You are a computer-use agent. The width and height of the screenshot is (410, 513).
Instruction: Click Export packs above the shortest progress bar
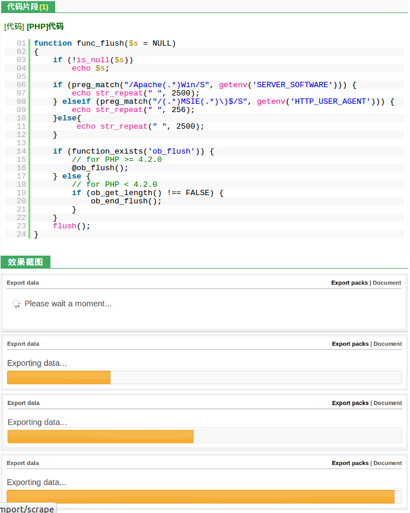tap(350, 344)
